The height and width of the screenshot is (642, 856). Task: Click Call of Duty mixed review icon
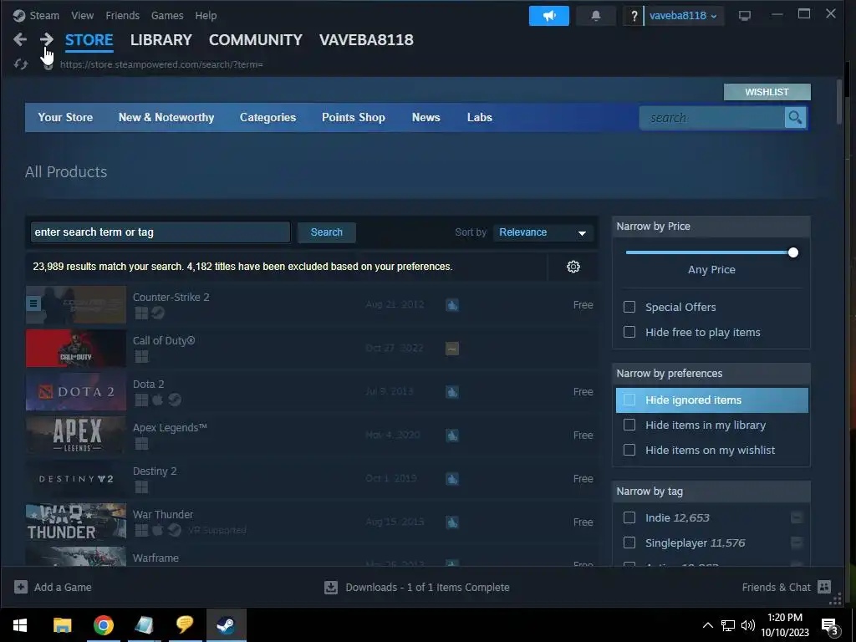pos(452,349)
